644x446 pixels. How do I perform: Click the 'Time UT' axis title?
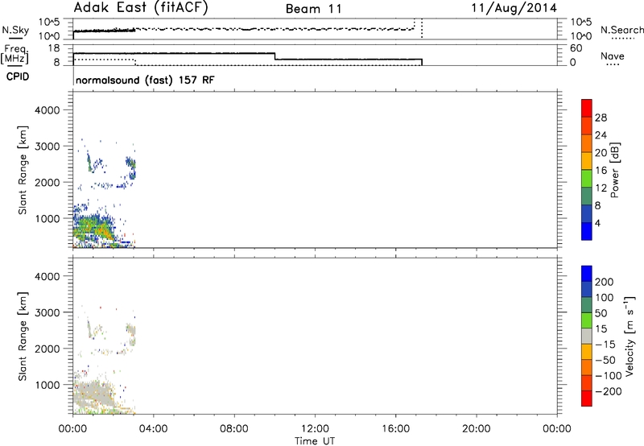(315, 441)
